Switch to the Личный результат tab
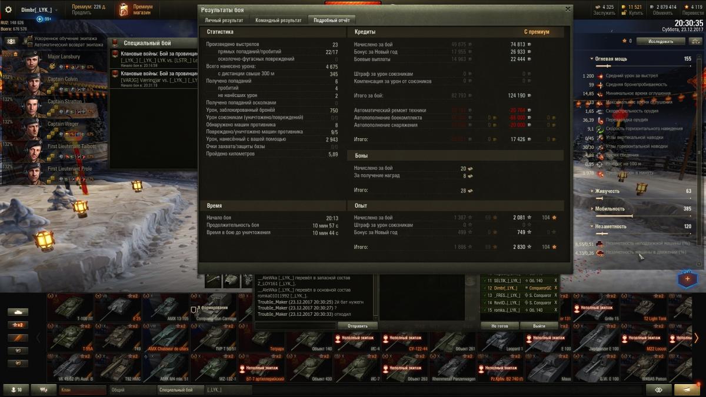This screenshot has height=397, width=706. 224,20
